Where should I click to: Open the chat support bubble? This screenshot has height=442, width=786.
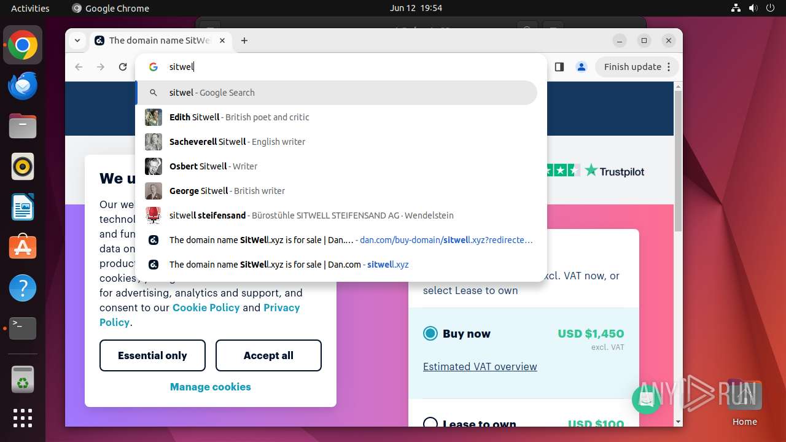pyautogui.click(x=646, y=400)
